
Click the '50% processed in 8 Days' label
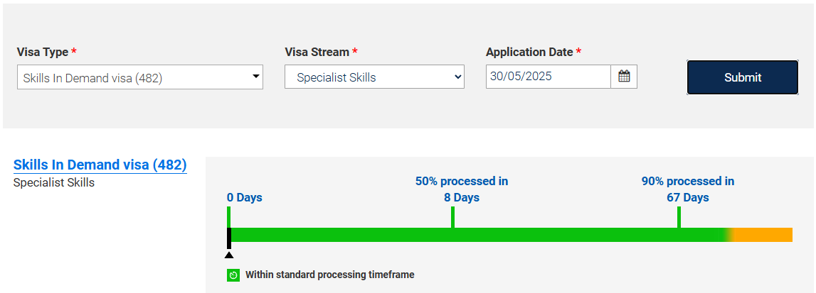pyautogui.click(x=462, y=189)
